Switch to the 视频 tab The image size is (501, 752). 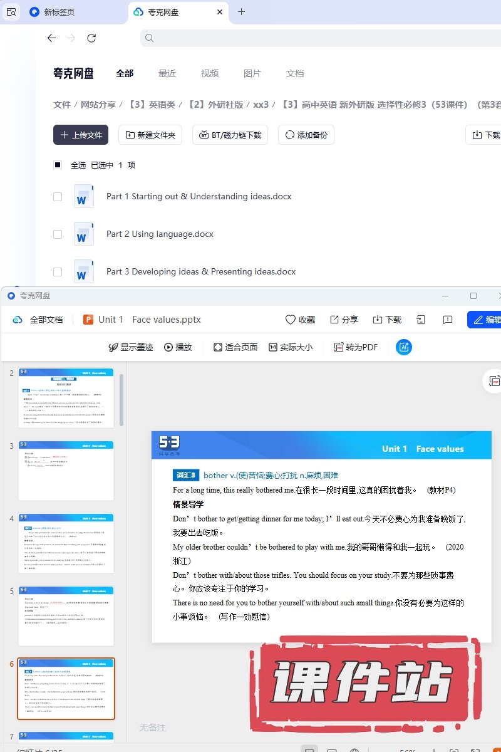tap(210, 73)
